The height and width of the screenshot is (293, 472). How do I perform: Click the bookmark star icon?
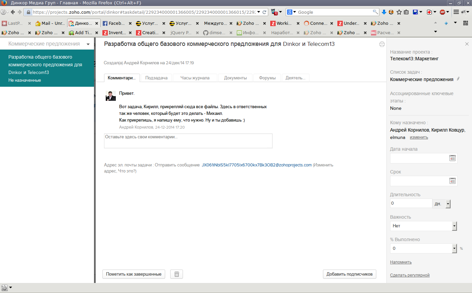pyautogui.click(x=399, y=12)
